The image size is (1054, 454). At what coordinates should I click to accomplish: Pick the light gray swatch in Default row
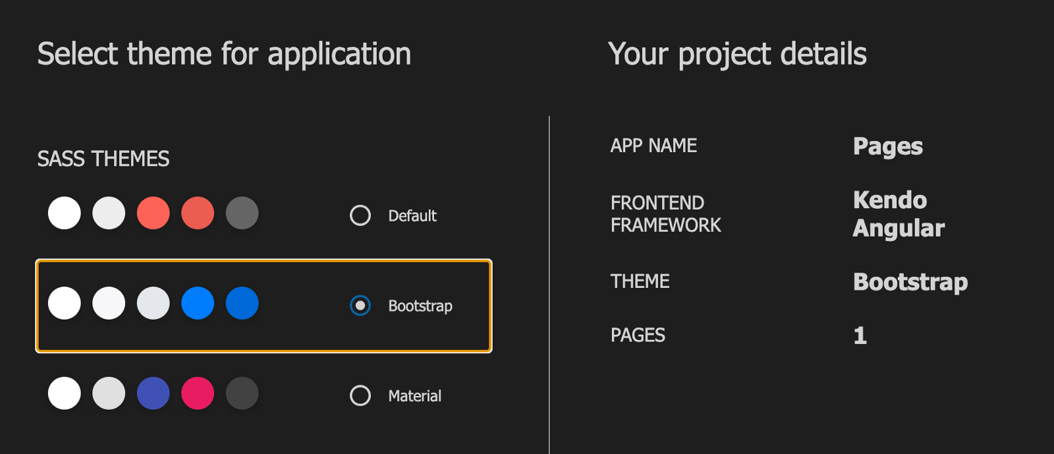tap(109, 213)
